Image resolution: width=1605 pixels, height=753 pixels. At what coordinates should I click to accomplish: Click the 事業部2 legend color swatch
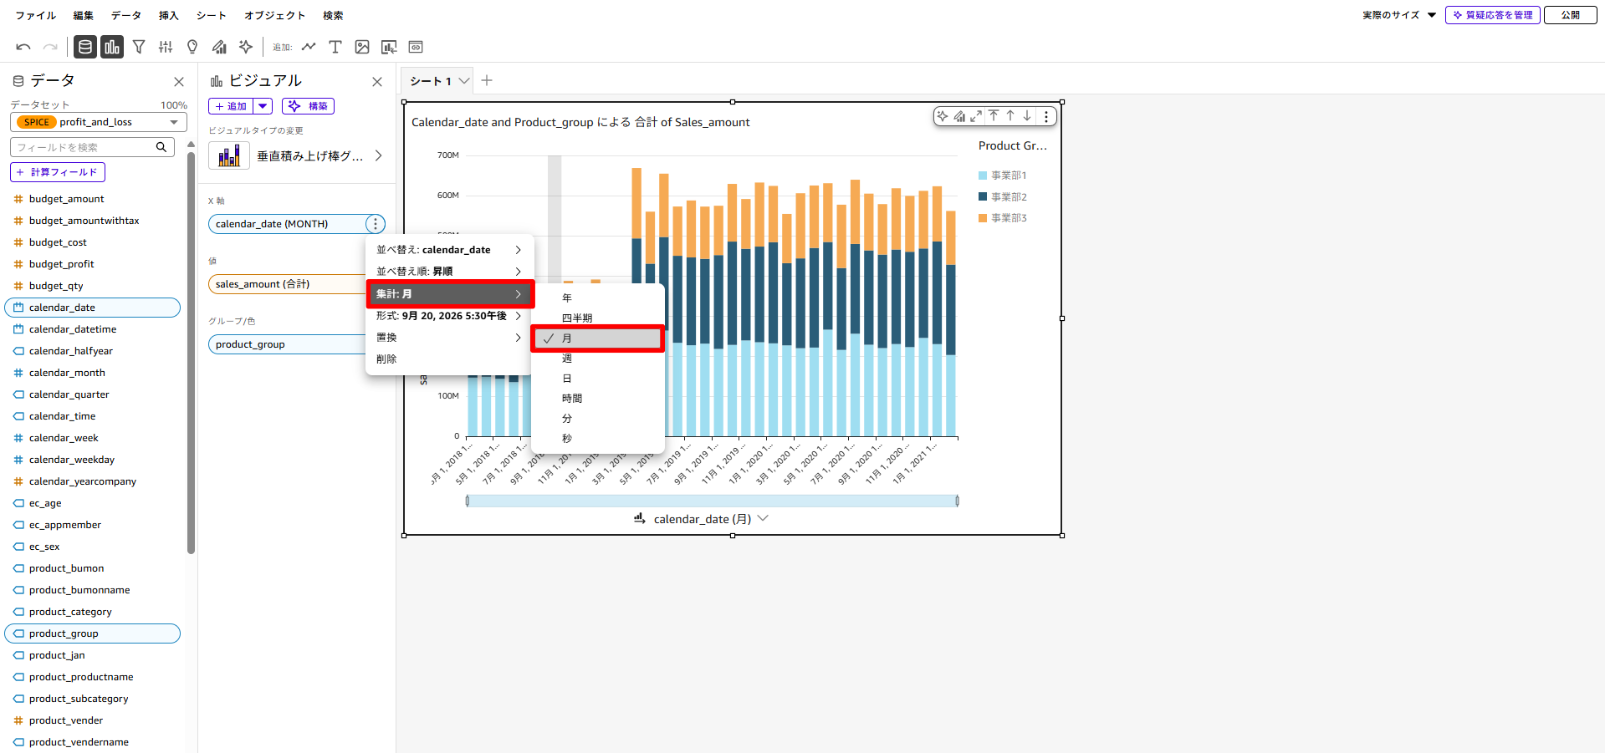pyautogui.click(x=983, y=196)
